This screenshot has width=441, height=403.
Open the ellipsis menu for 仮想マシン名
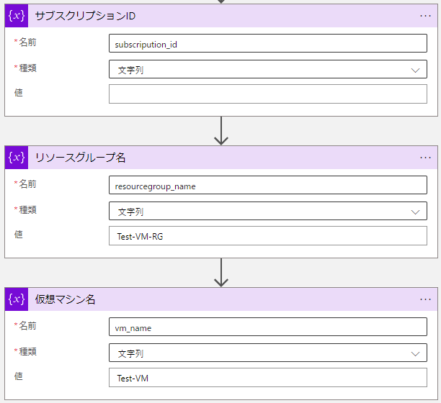(x=425, y=299)
